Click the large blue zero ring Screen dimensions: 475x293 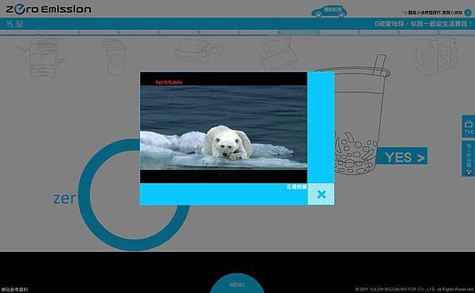point(134,195)
